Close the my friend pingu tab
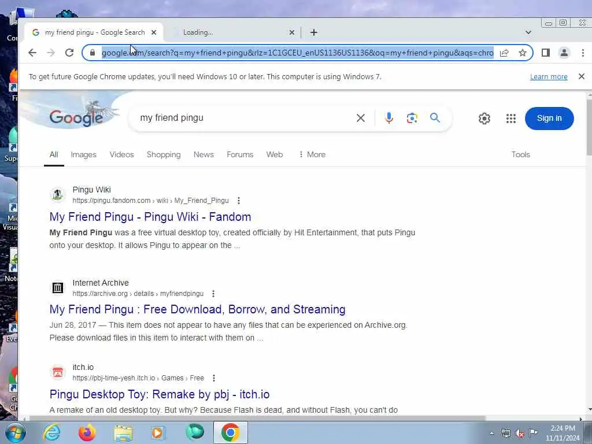Viewport: 592px width, 444px height. point(154,32)
